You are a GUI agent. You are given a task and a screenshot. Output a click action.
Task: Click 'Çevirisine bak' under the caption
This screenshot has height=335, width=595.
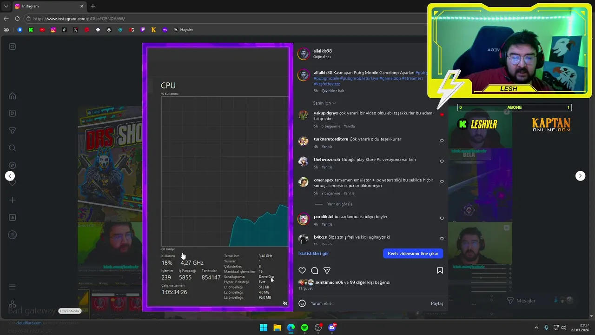point(333,91)
